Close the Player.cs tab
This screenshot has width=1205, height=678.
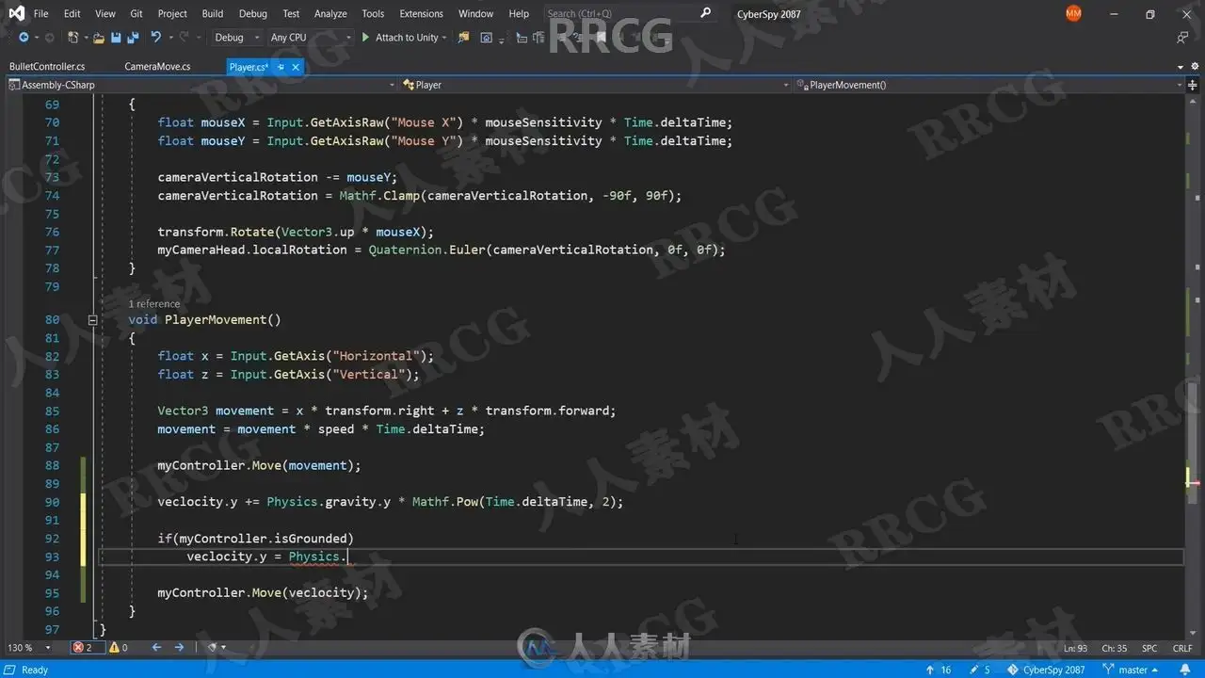click(x=296, y=67)
